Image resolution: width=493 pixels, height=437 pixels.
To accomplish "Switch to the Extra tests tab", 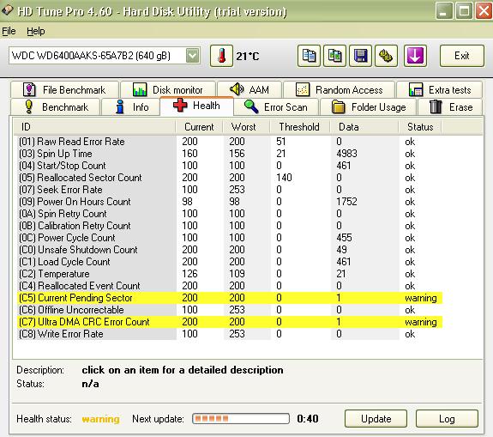I will point(439,90).
